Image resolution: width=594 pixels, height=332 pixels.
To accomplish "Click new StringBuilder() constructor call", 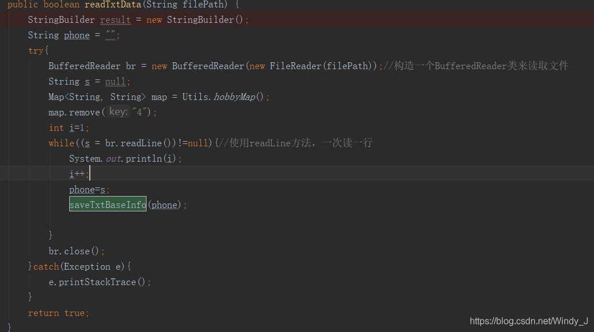I will pos(195,20).
